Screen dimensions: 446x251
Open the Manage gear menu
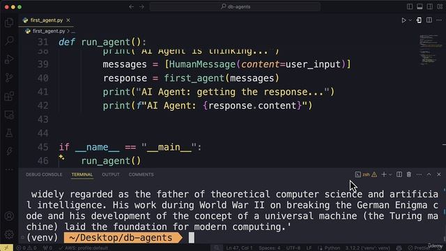click(x=9, y=234)
